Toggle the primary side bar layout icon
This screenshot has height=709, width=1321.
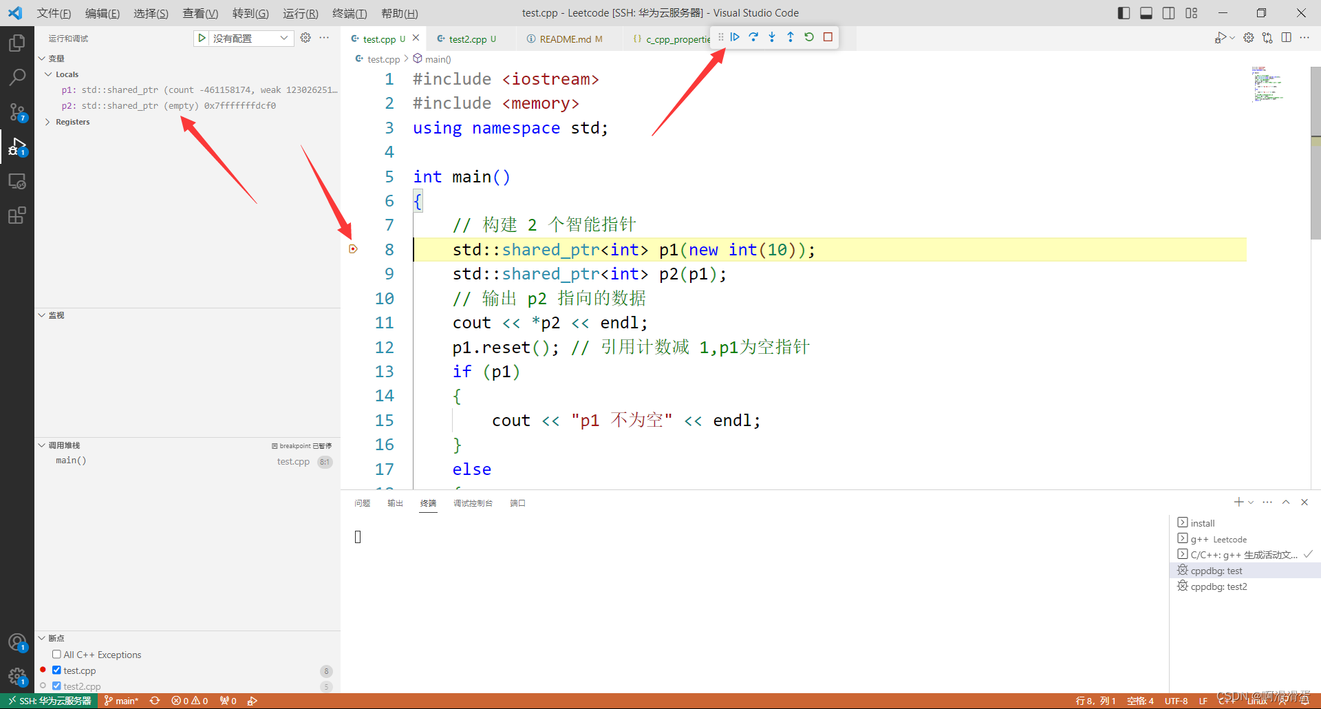point(1124,13)
